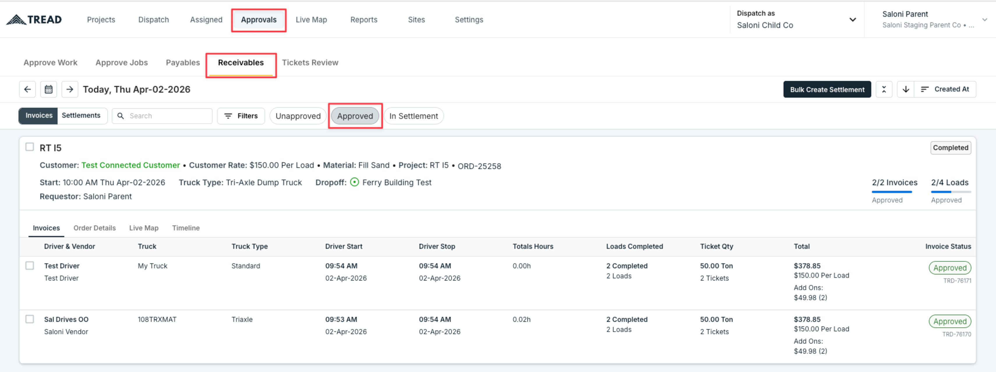Click the Driver & Vendor column header
The height and width of the screenshot is (372, 996).
(x=70, y=246)
